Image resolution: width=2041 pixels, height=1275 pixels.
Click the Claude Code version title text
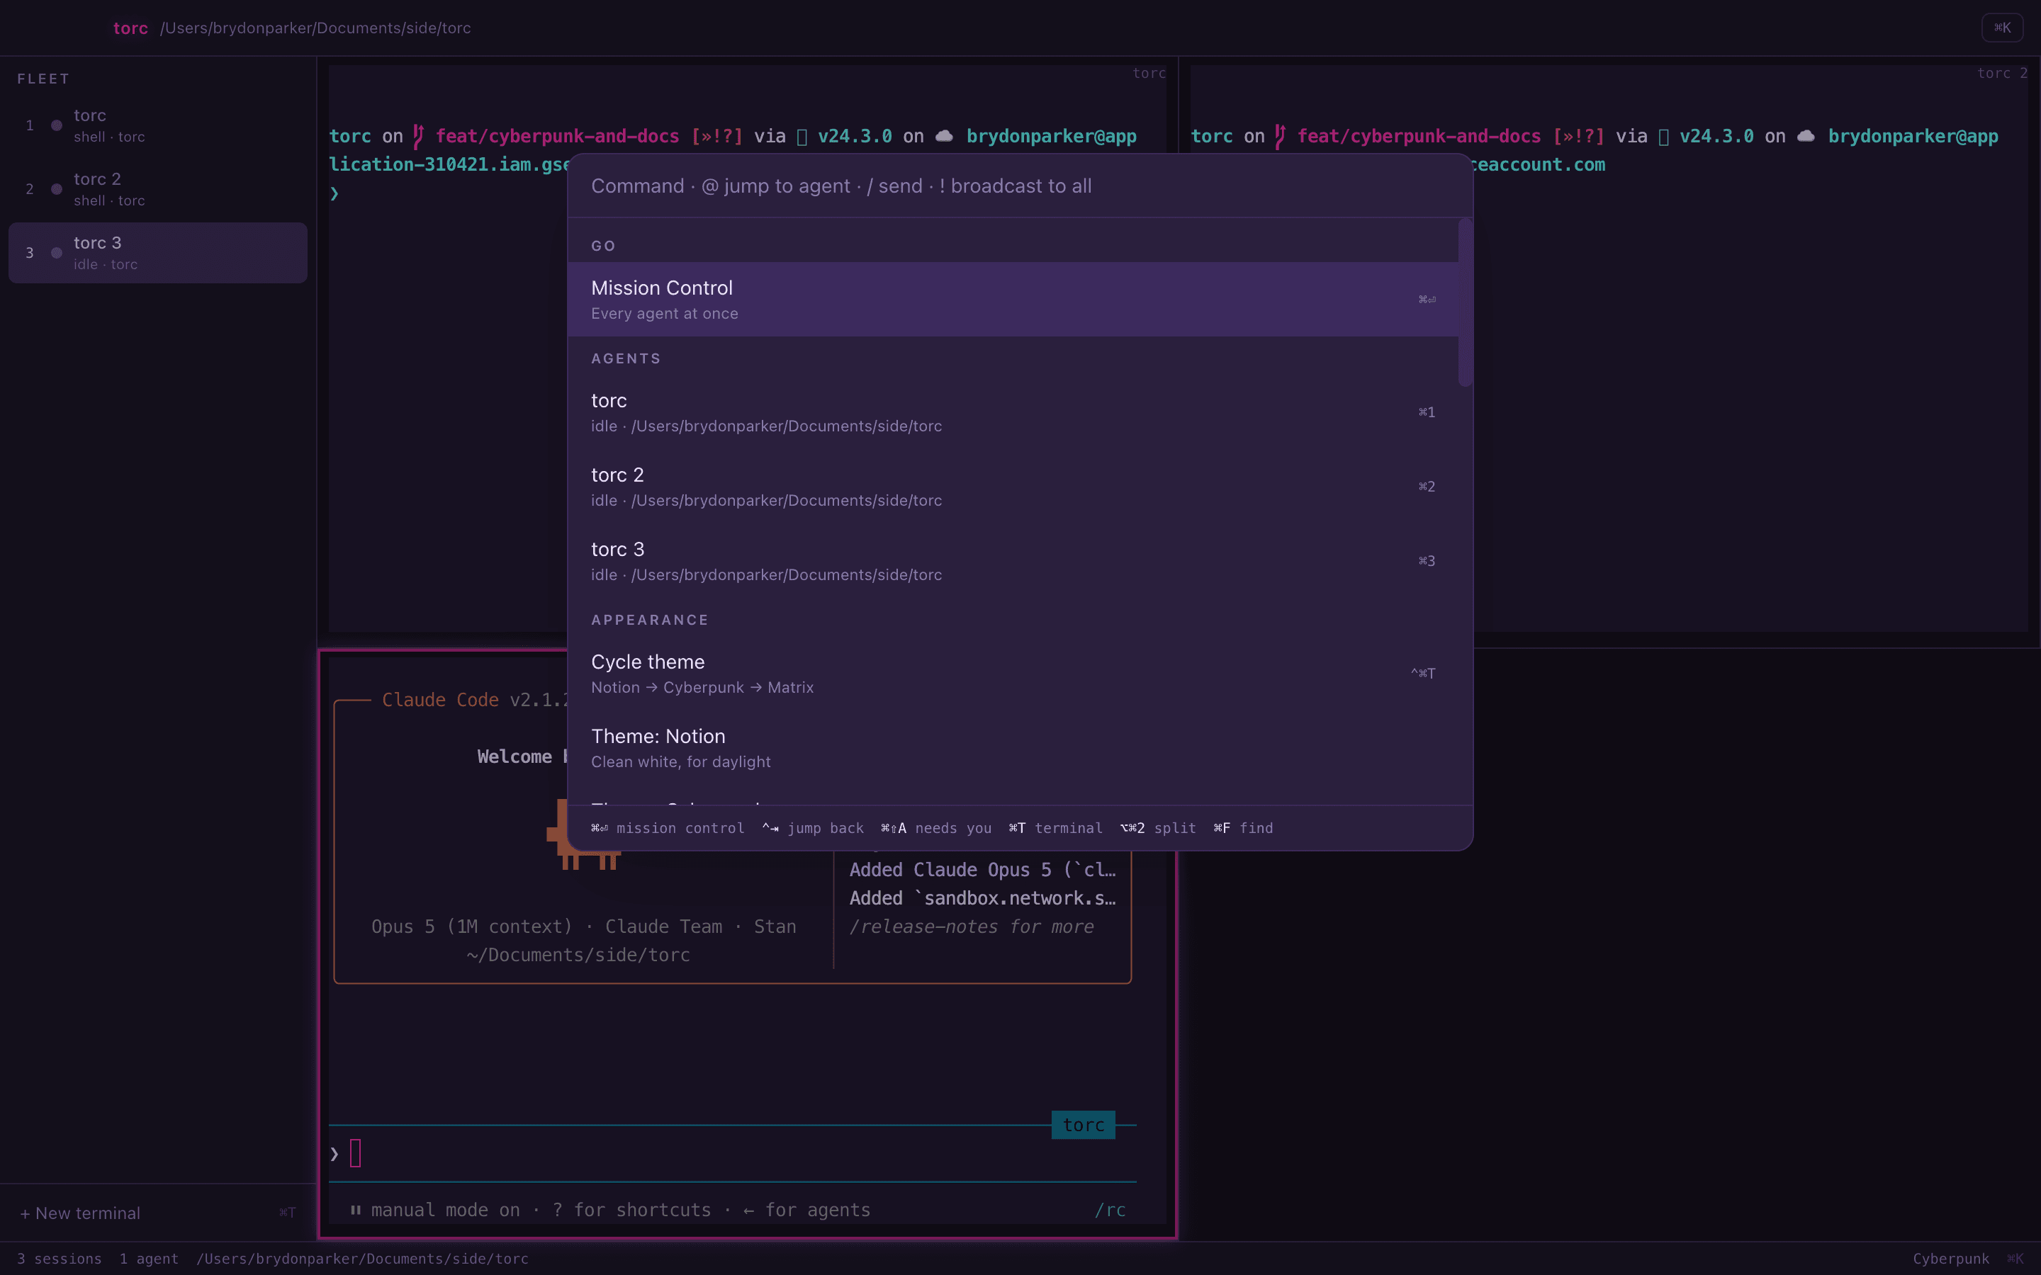tap(474, 700)
